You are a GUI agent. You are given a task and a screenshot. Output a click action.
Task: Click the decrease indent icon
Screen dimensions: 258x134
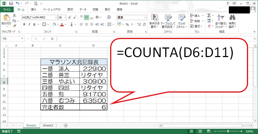[x=97, y=24]
